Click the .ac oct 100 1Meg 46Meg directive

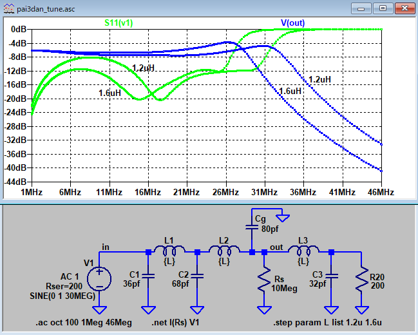click(84, 323)
